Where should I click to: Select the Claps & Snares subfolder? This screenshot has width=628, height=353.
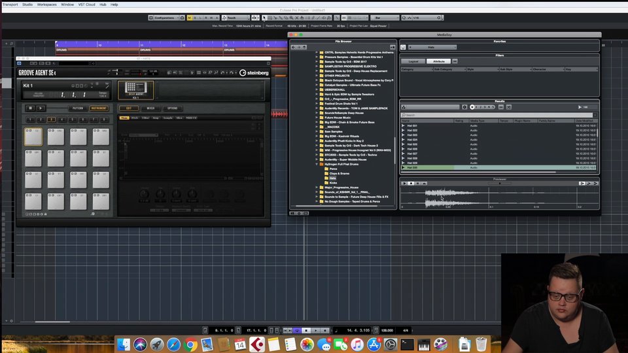[340, 173]
